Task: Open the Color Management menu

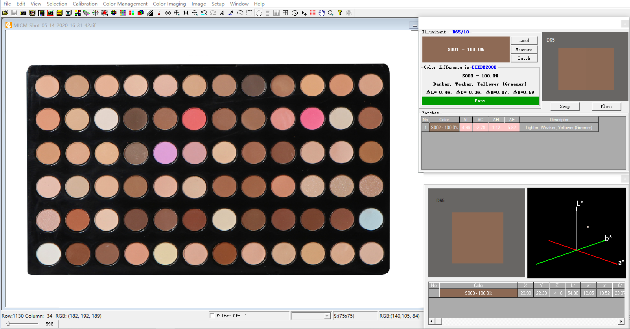Action: click(125, 4)
